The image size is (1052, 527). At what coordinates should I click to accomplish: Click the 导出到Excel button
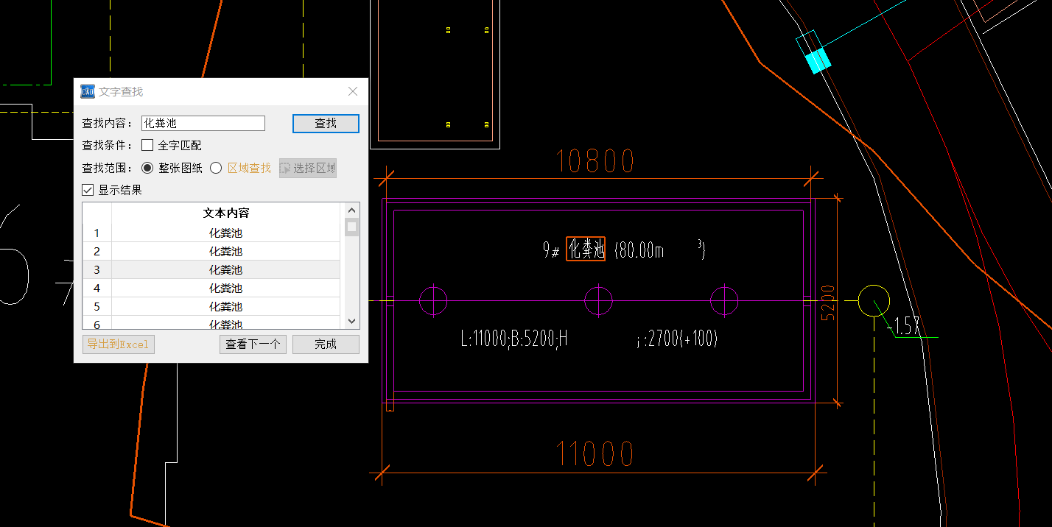tap(119, 344)
